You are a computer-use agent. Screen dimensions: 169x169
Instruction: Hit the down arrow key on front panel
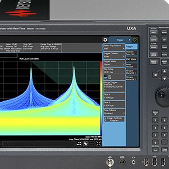coord(164,79)
